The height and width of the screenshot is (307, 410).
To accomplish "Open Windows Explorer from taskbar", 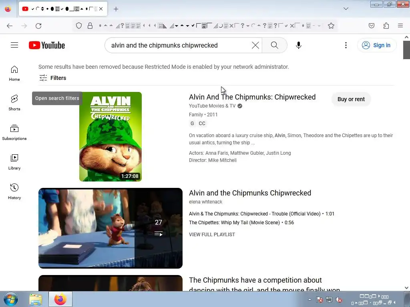I will tap(36, 299).
